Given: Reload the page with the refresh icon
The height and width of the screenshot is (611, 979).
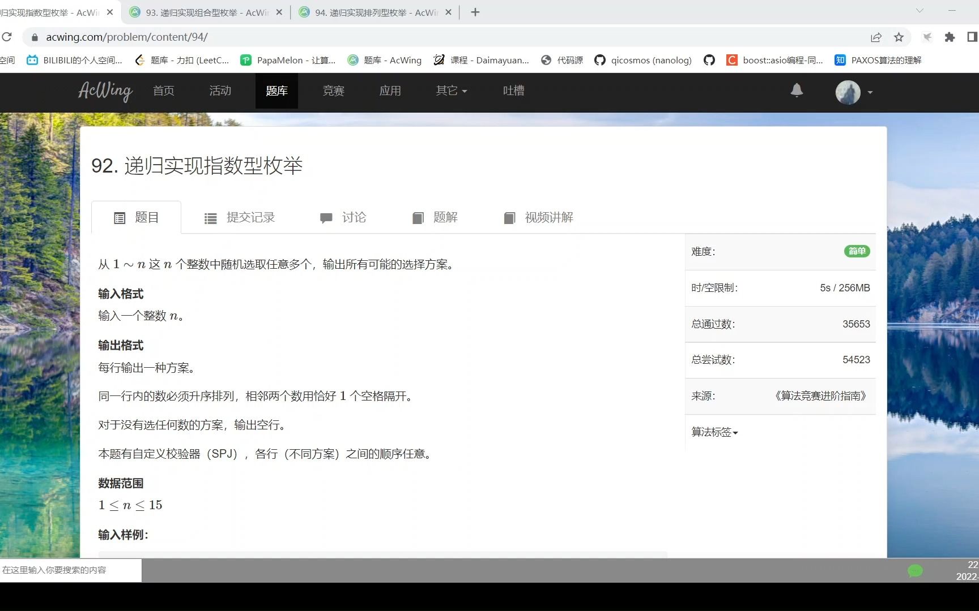Looking at the screenshot, I should 7,37.
